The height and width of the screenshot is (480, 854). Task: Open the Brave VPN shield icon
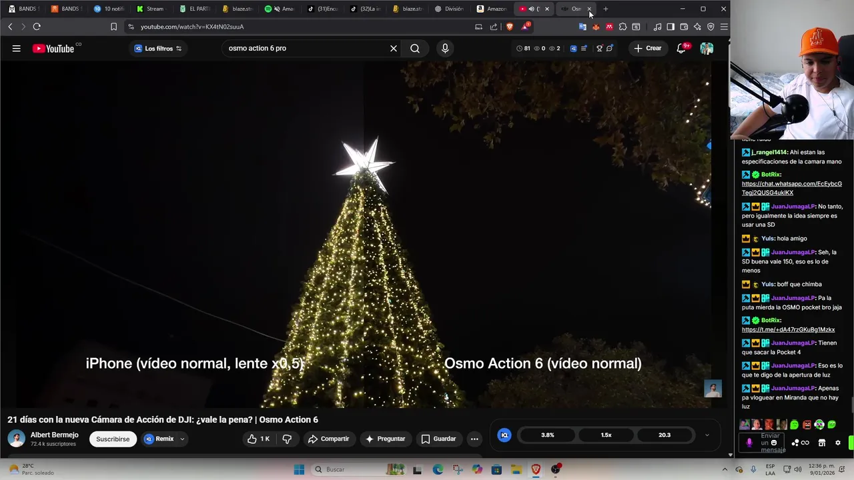click(x=711, y=27)
